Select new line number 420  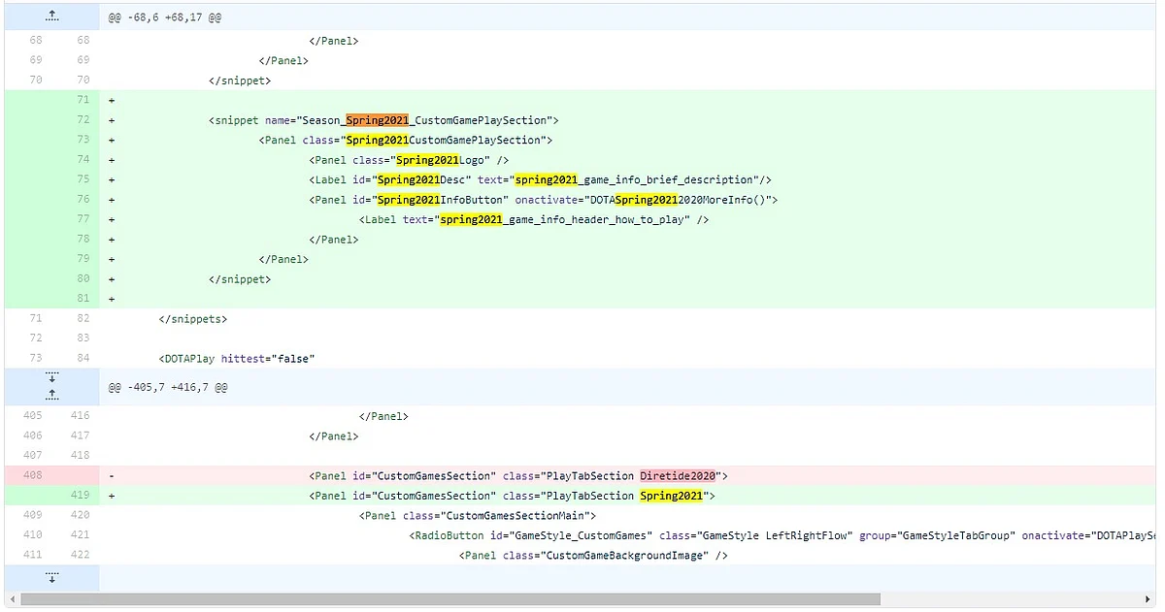coord(83,516)
